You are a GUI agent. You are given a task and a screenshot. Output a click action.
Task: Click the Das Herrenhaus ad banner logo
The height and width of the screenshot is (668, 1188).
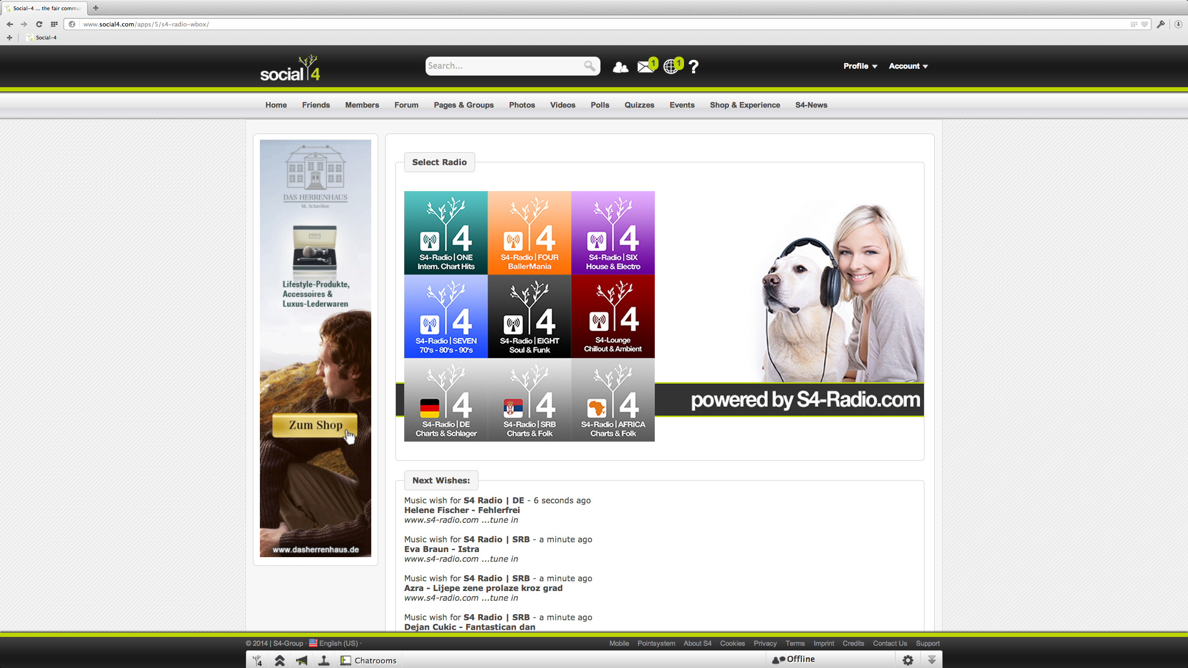pos(316,176)
